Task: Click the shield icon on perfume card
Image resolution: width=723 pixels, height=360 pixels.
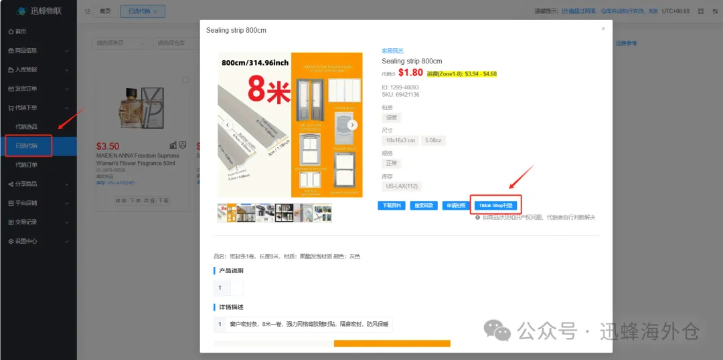Action: click(x=183, y=146)
